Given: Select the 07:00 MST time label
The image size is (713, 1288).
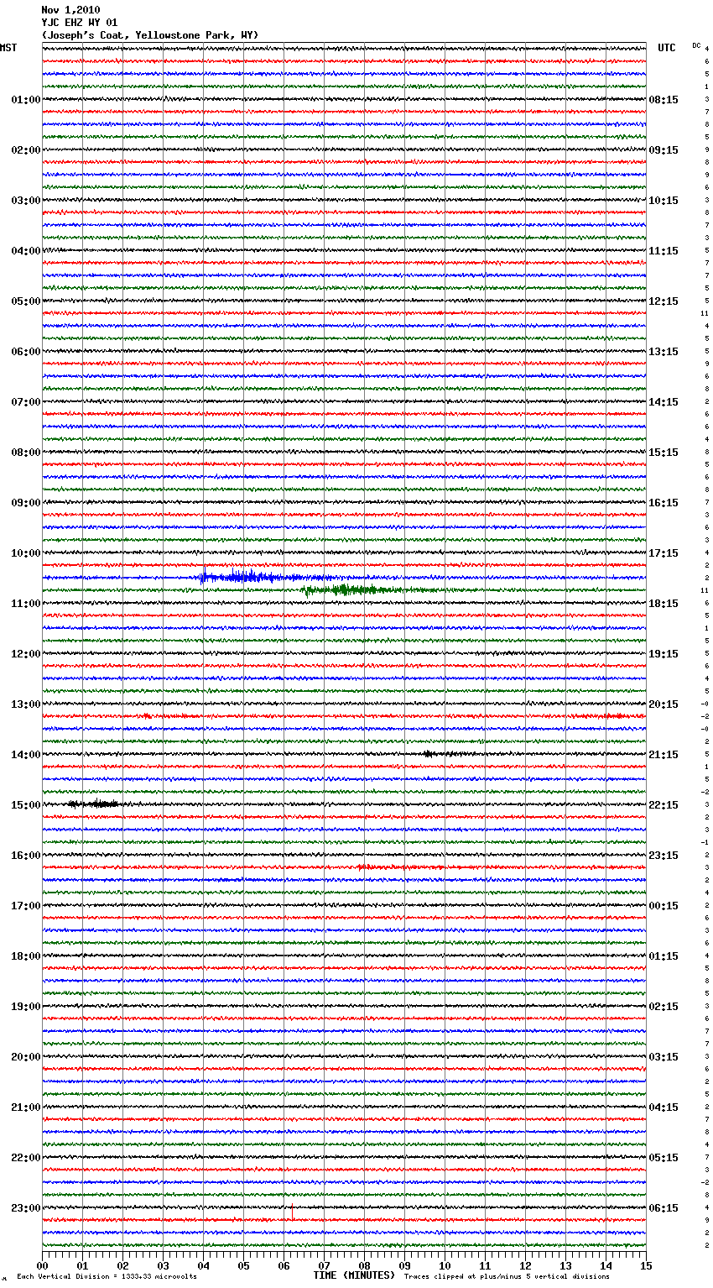Looking at the screenshot, I should point(25,402).
